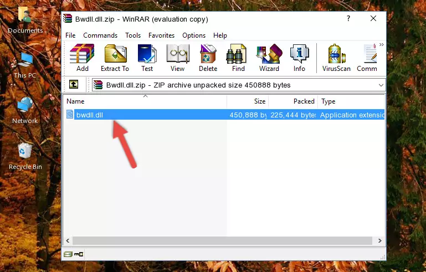426x272 pixels.
Task: Click the Comment toolbar icon
Action: pyautogui.click(x=367, y=58)
